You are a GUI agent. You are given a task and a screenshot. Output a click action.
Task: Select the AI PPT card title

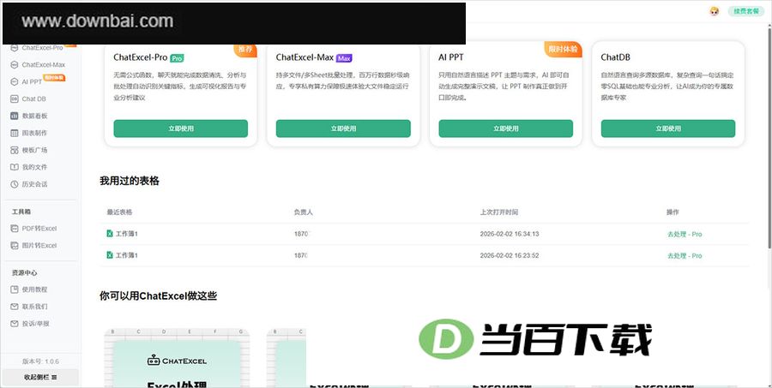click(451, 57)
